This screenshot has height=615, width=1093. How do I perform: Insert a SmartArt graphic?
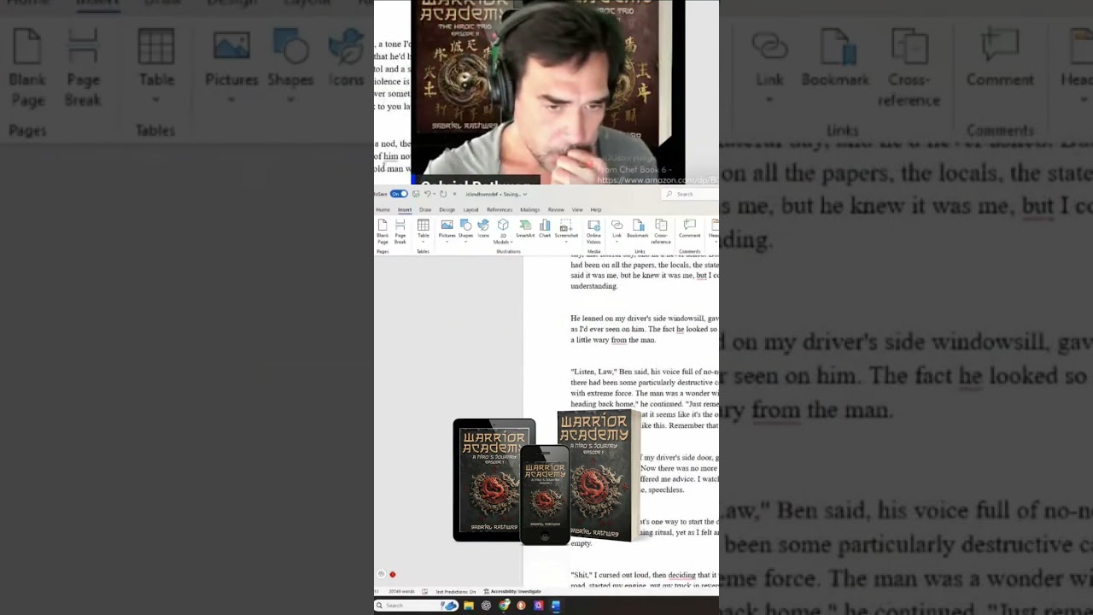point(525,228)
